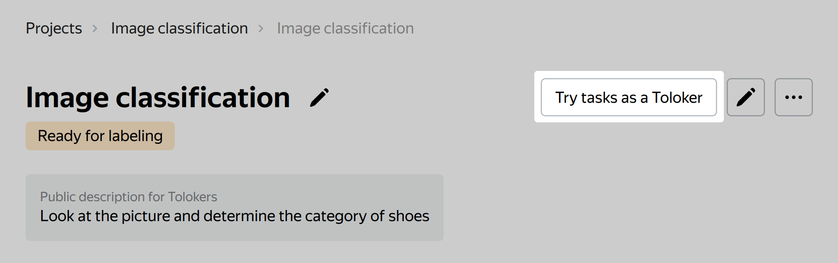Rename project via the title pencil icon

tap(319, 98)
